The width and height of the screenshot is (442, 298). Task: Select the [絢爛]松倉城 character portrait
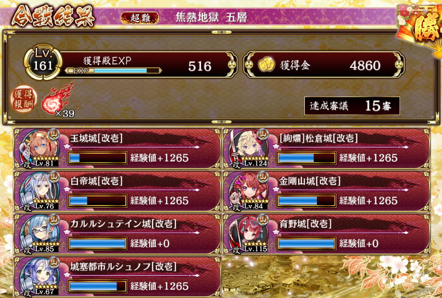(248, 148)
